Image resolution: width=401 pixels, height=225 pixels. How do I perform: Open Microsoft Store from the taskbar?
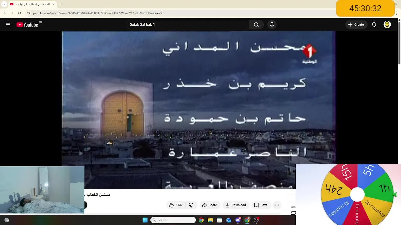pyautogui.click(x=219, y=220)
